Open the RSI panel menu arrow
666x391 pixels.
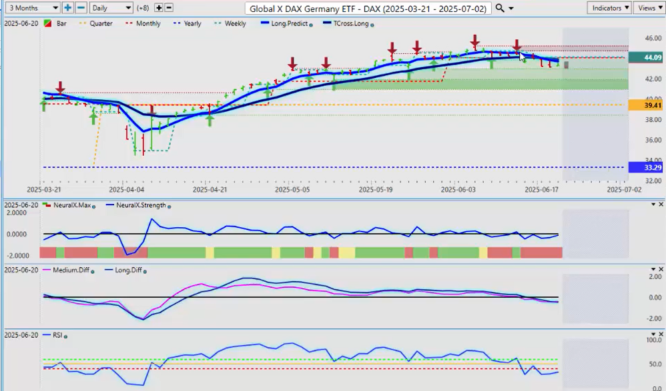pos(653,334)
